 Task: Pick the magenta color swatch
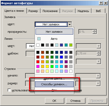point(38,66)
